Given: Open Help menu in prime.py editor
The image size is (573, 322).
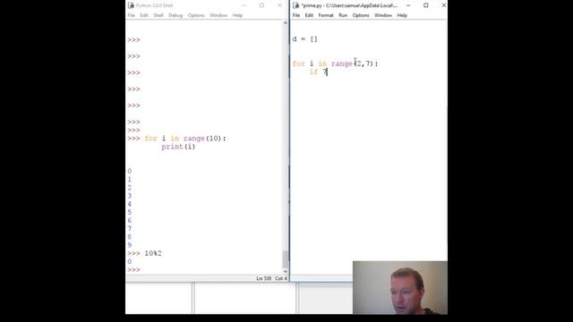Looking at the screenshot, I should tap(402, 15).
